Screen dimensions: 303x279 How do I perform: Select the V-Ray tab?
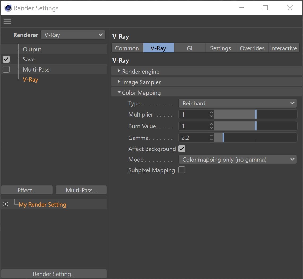pyautogui.click(x=159, y=48)
